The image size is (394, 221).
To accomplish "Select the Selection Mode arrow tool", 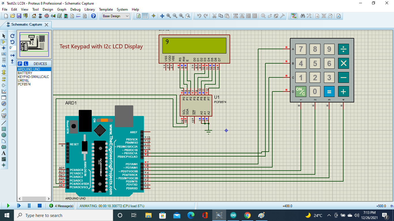I will tap(4, 36).
